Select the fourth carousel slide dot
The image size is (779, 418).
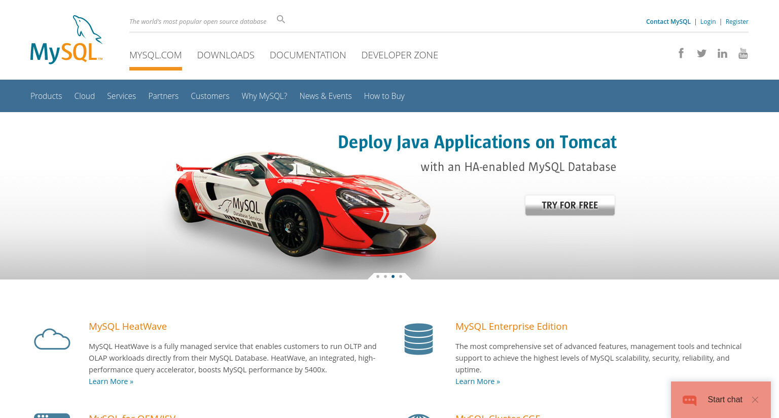(x=401, y=276)
